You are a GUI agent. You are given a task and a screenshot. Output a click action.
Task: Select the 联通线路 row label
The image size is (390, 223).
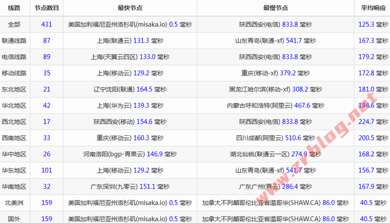coord(14,40)
